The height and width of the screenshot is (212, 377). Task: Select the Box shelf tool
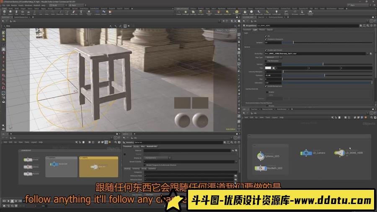click(x=5, y=12)
